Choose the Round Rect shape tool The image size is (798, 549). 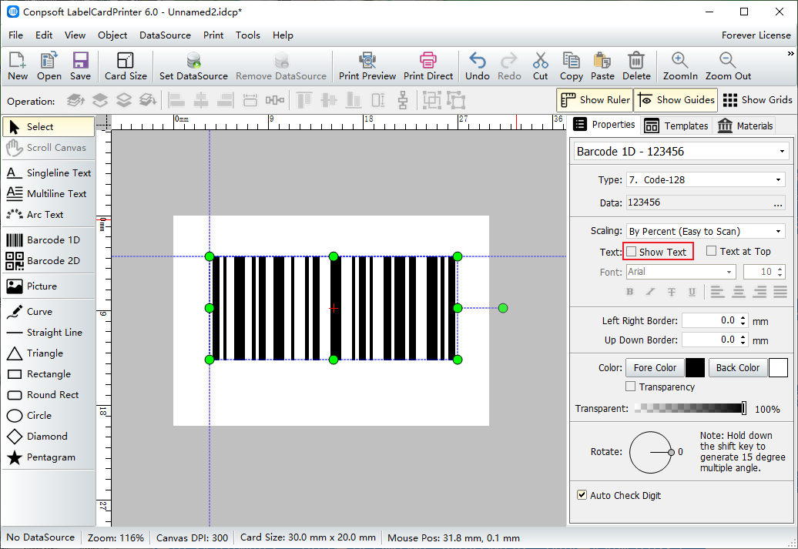point(49,395)
